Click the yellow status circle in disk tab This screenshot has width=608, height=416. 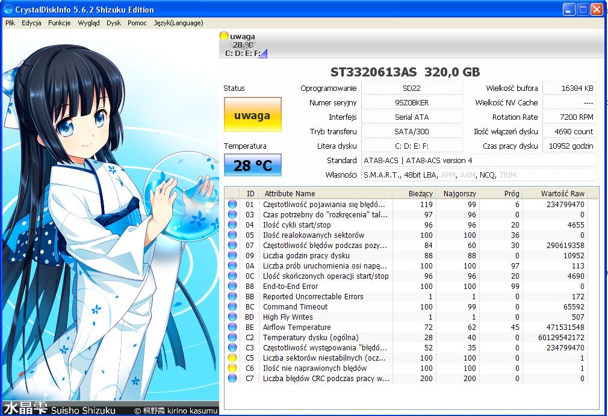[x=224, y=36]
